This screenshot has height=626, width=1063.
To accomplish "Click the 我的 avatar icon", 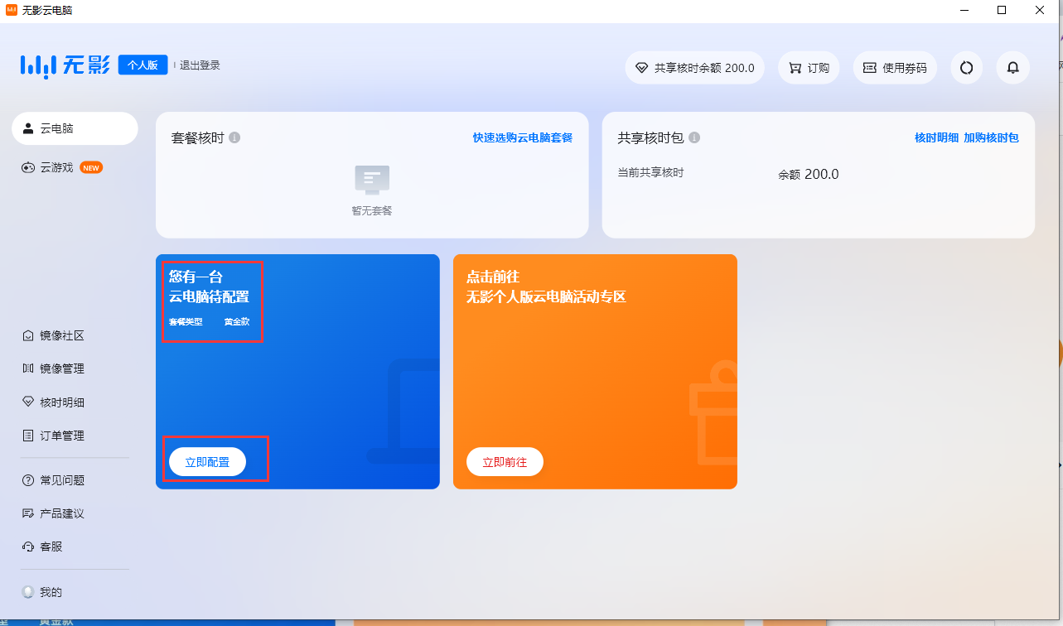I will pyautogui.click(x=28, y=592).
